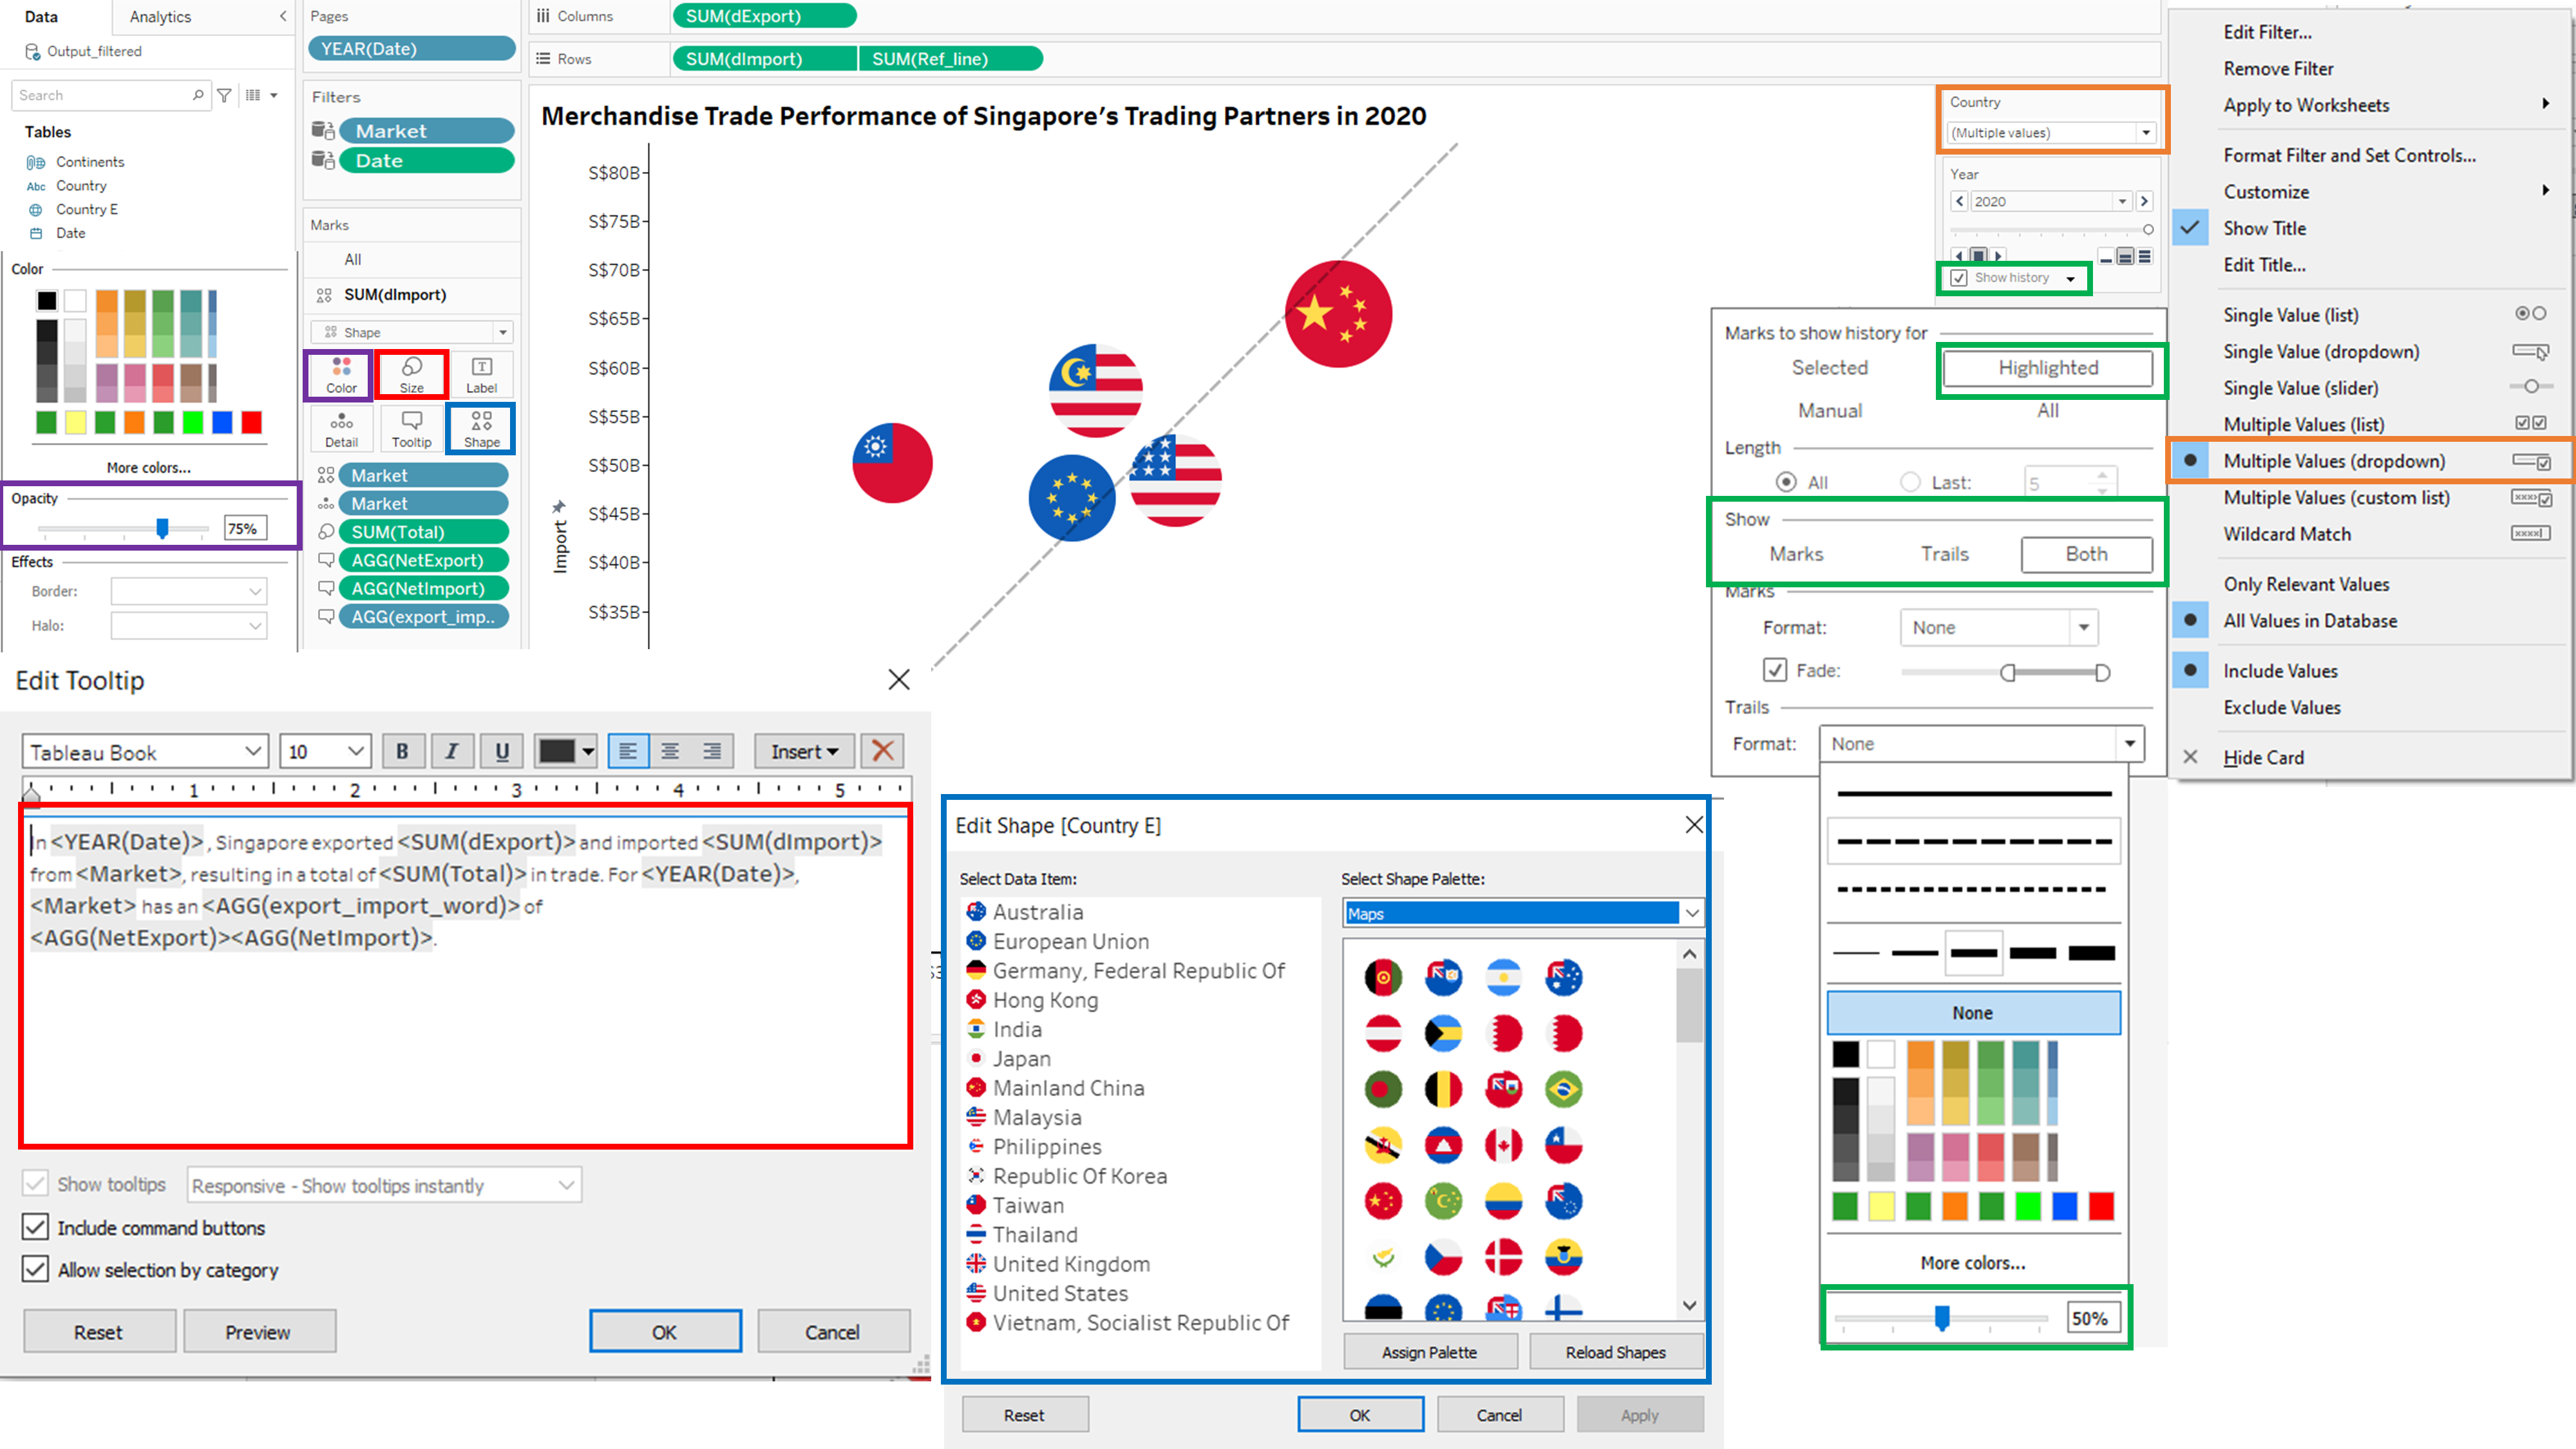The height and width of the screenshot is (1449, 2576).
Task: Align tooltip text left
Action: [x=628, y=751]
